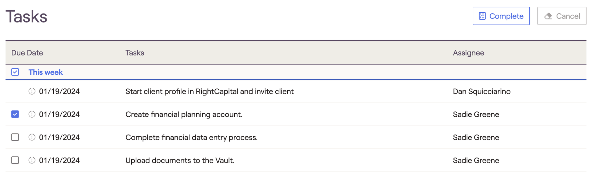Click assignee Dan Squicciarino

[x=482, y=91]
